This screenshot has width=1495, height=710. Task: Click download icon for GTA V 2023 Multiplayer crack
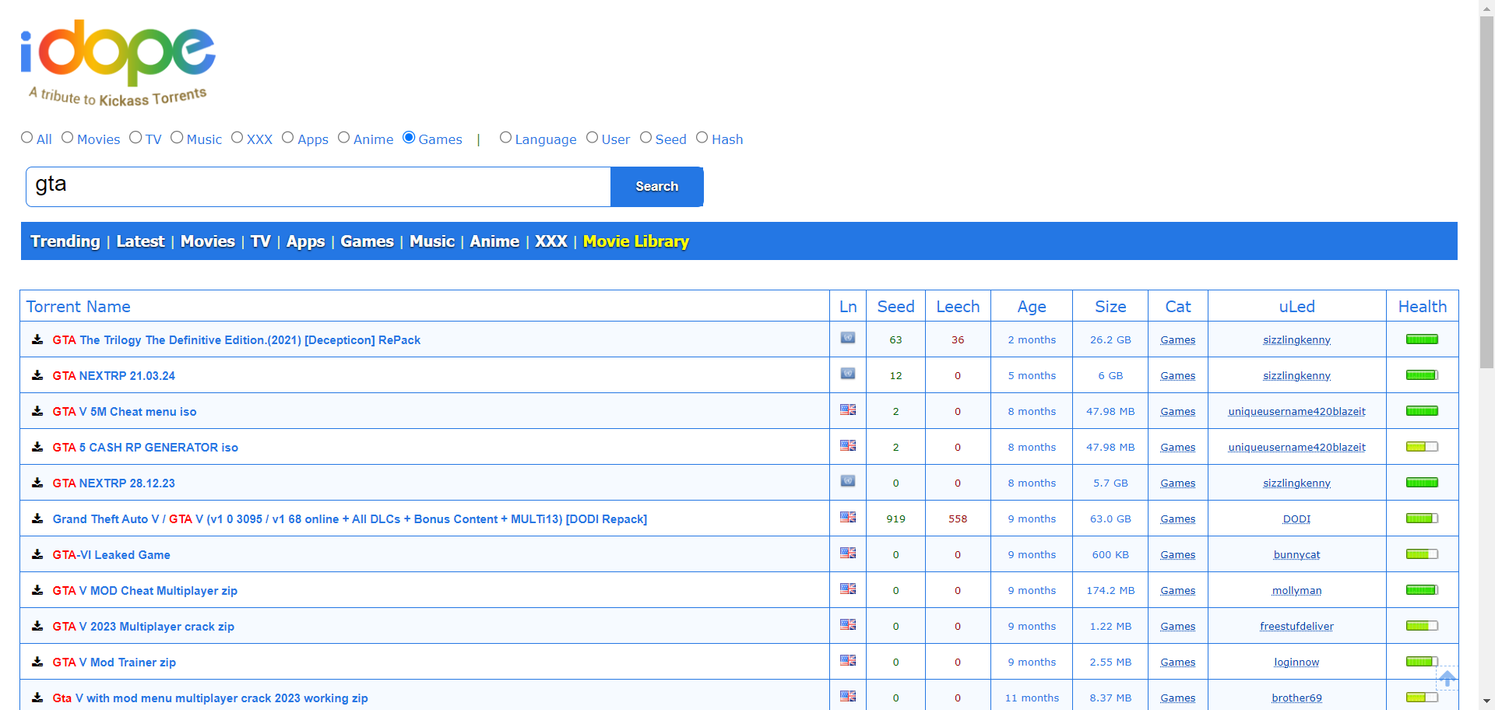point(37,626)
